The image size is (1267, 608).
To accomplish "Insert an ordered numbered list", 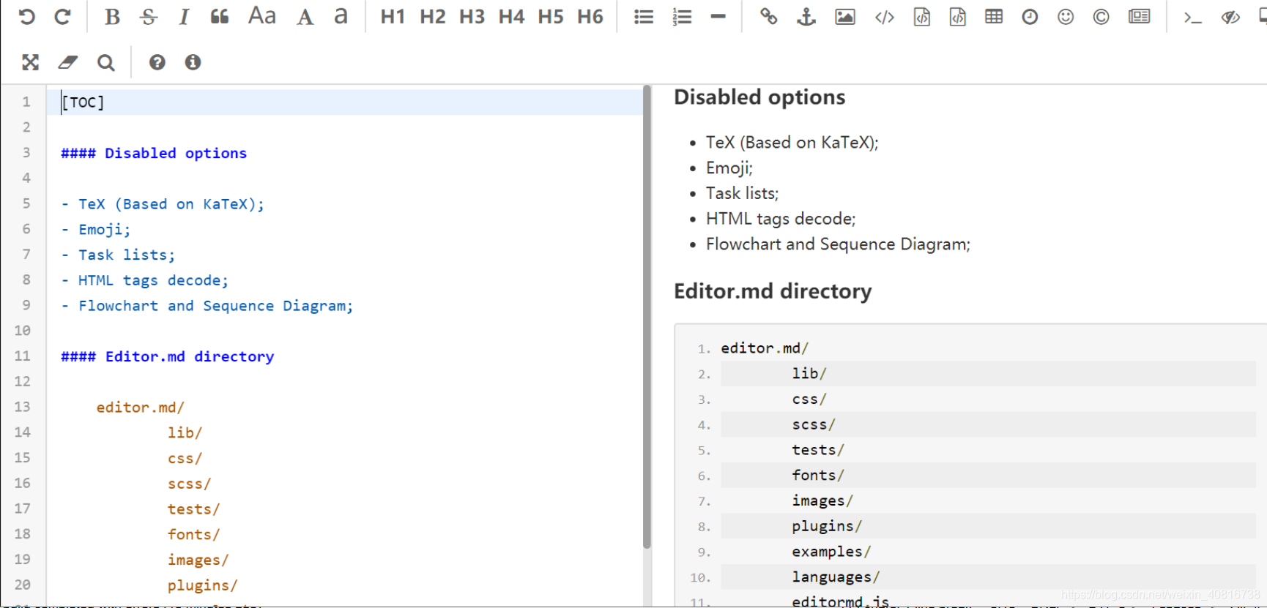I will pos(682,16).
